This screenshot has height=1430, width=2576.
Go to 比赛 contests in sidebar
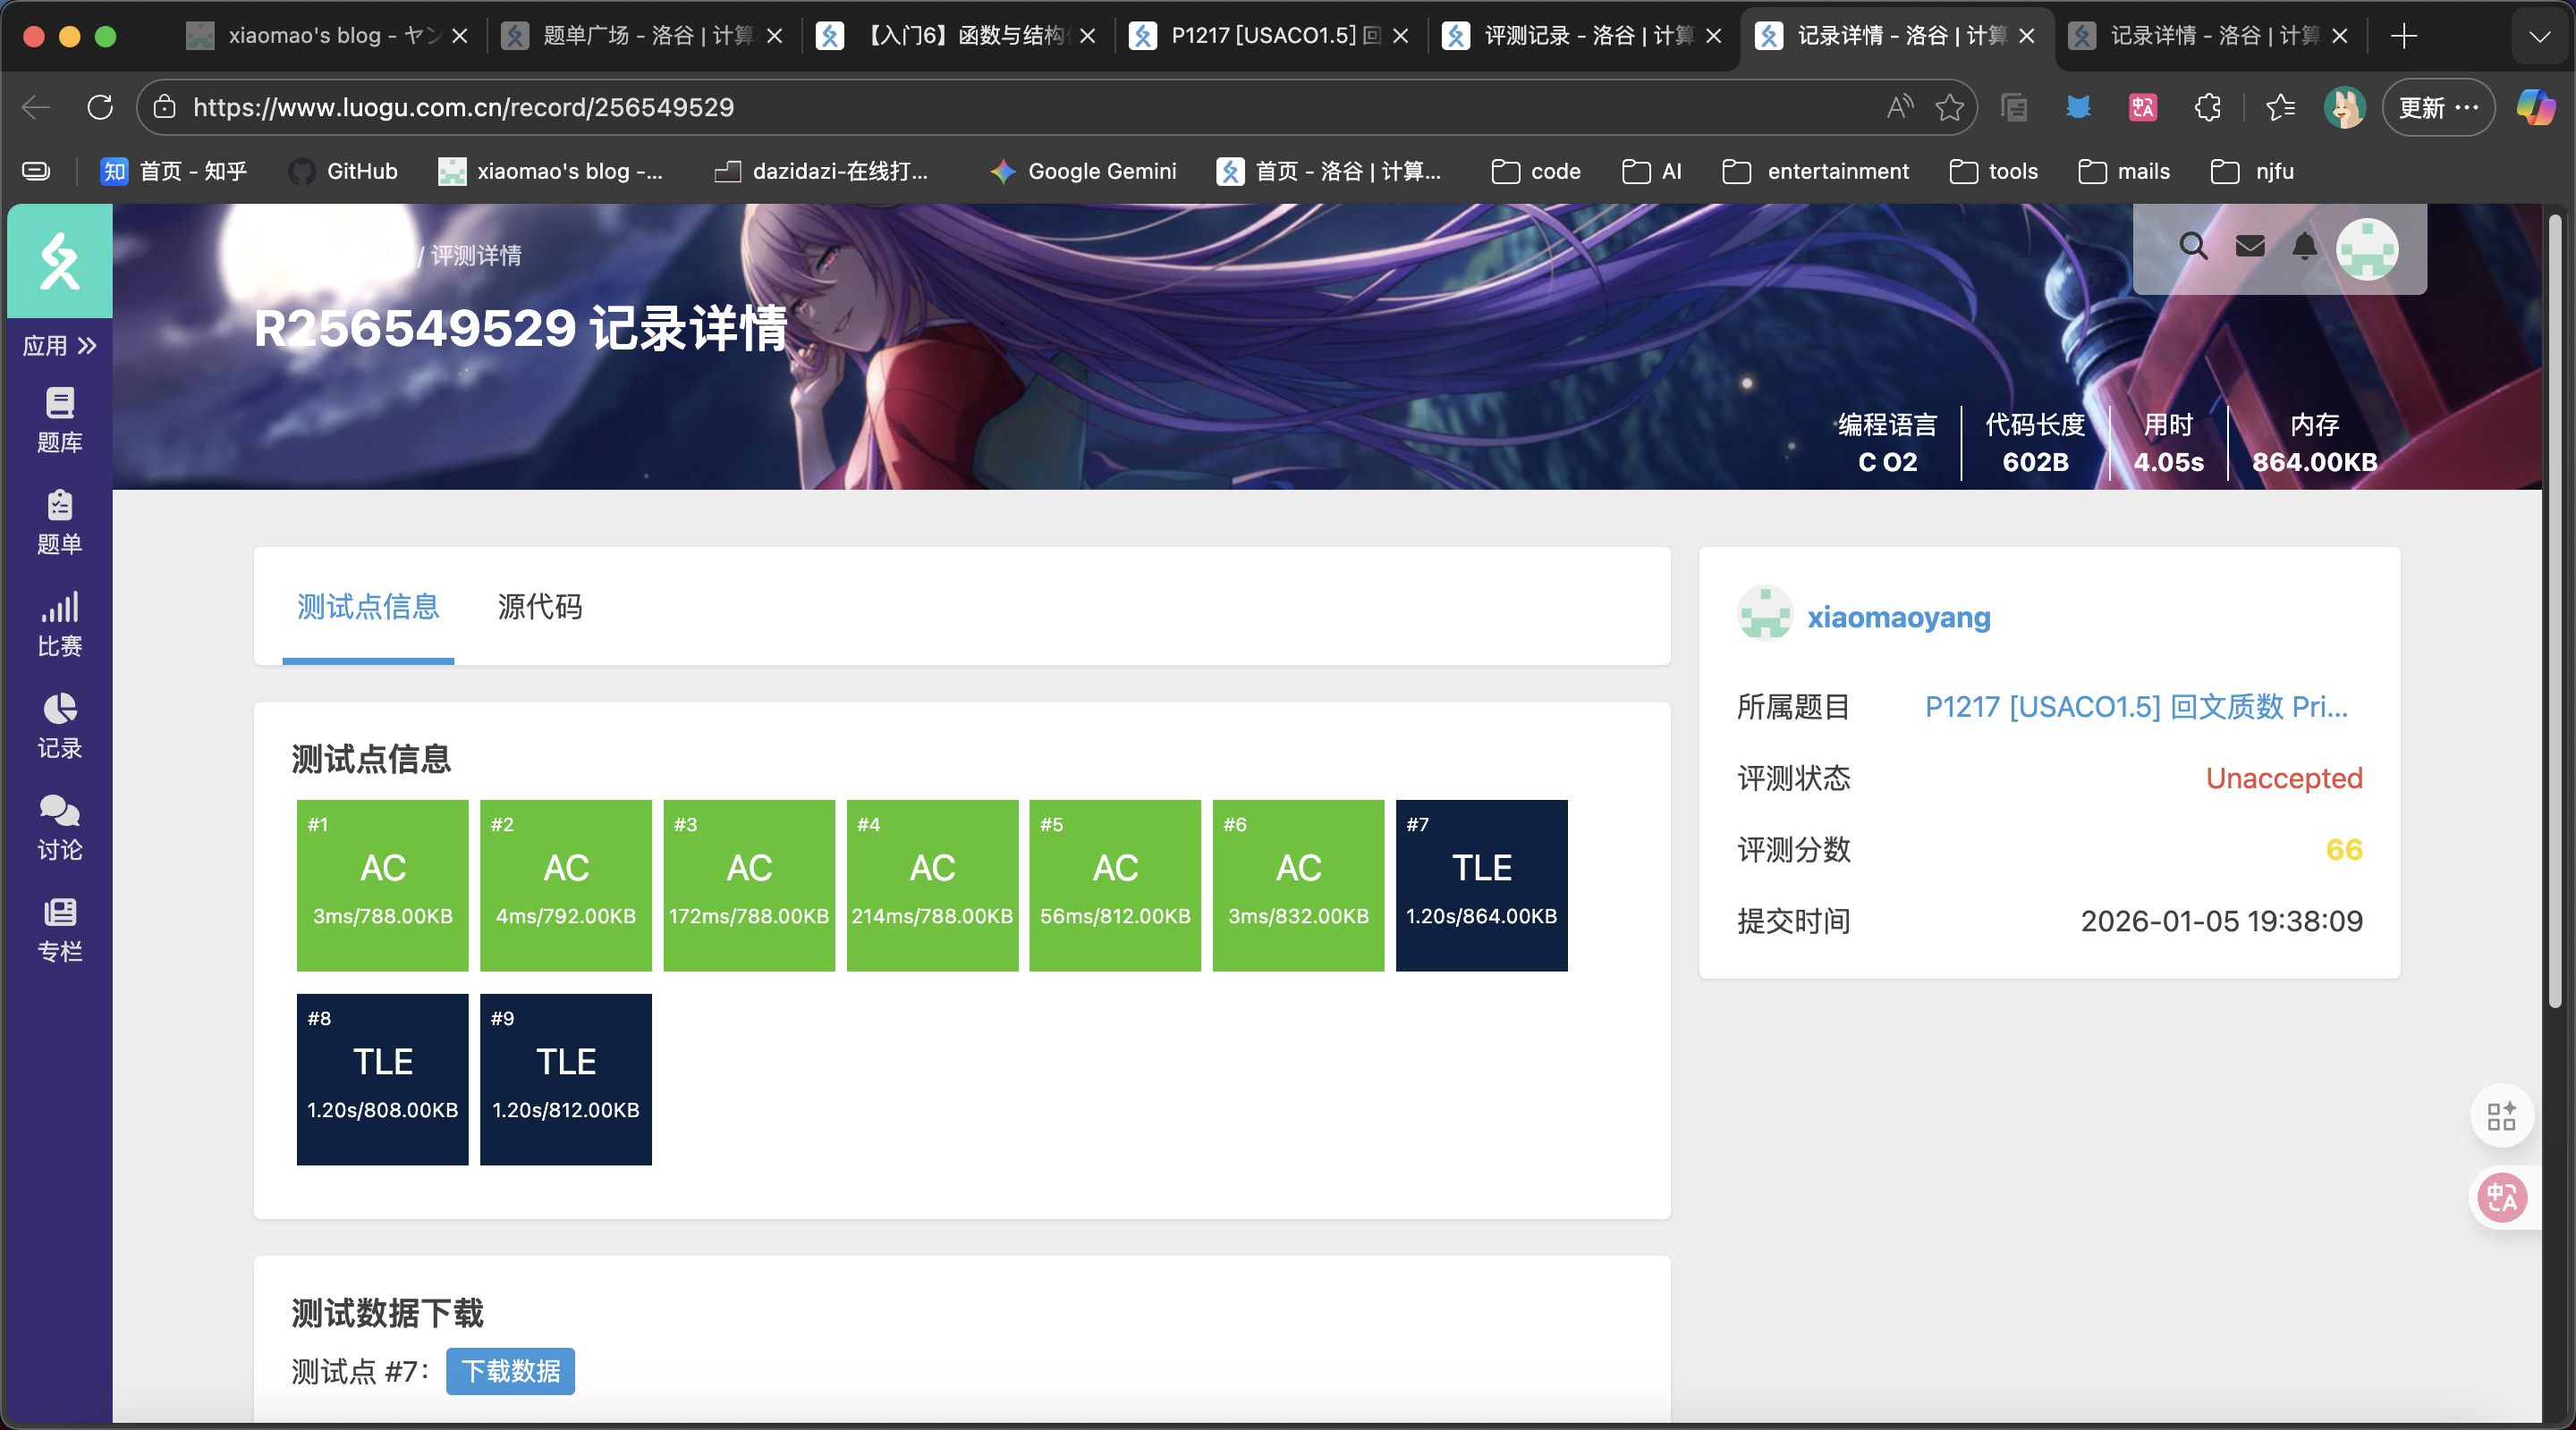[59, 624]
